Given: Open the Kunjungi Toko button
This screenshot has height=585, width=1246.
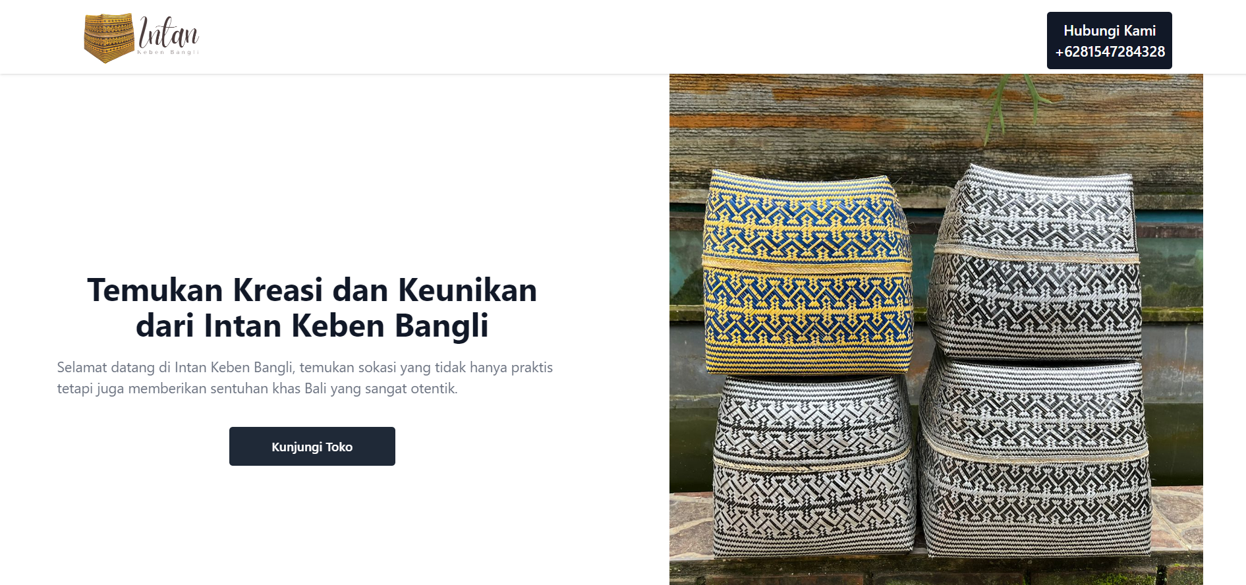Looking at the screenshot, I should [x=312, y=446].
